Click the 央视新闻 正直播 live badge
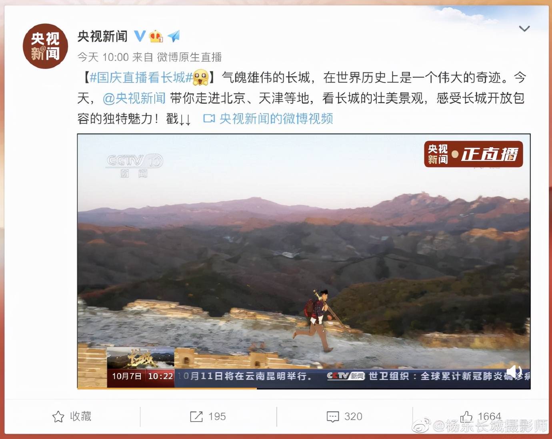This screenshot has width=552, height=439. coord(474,154)
